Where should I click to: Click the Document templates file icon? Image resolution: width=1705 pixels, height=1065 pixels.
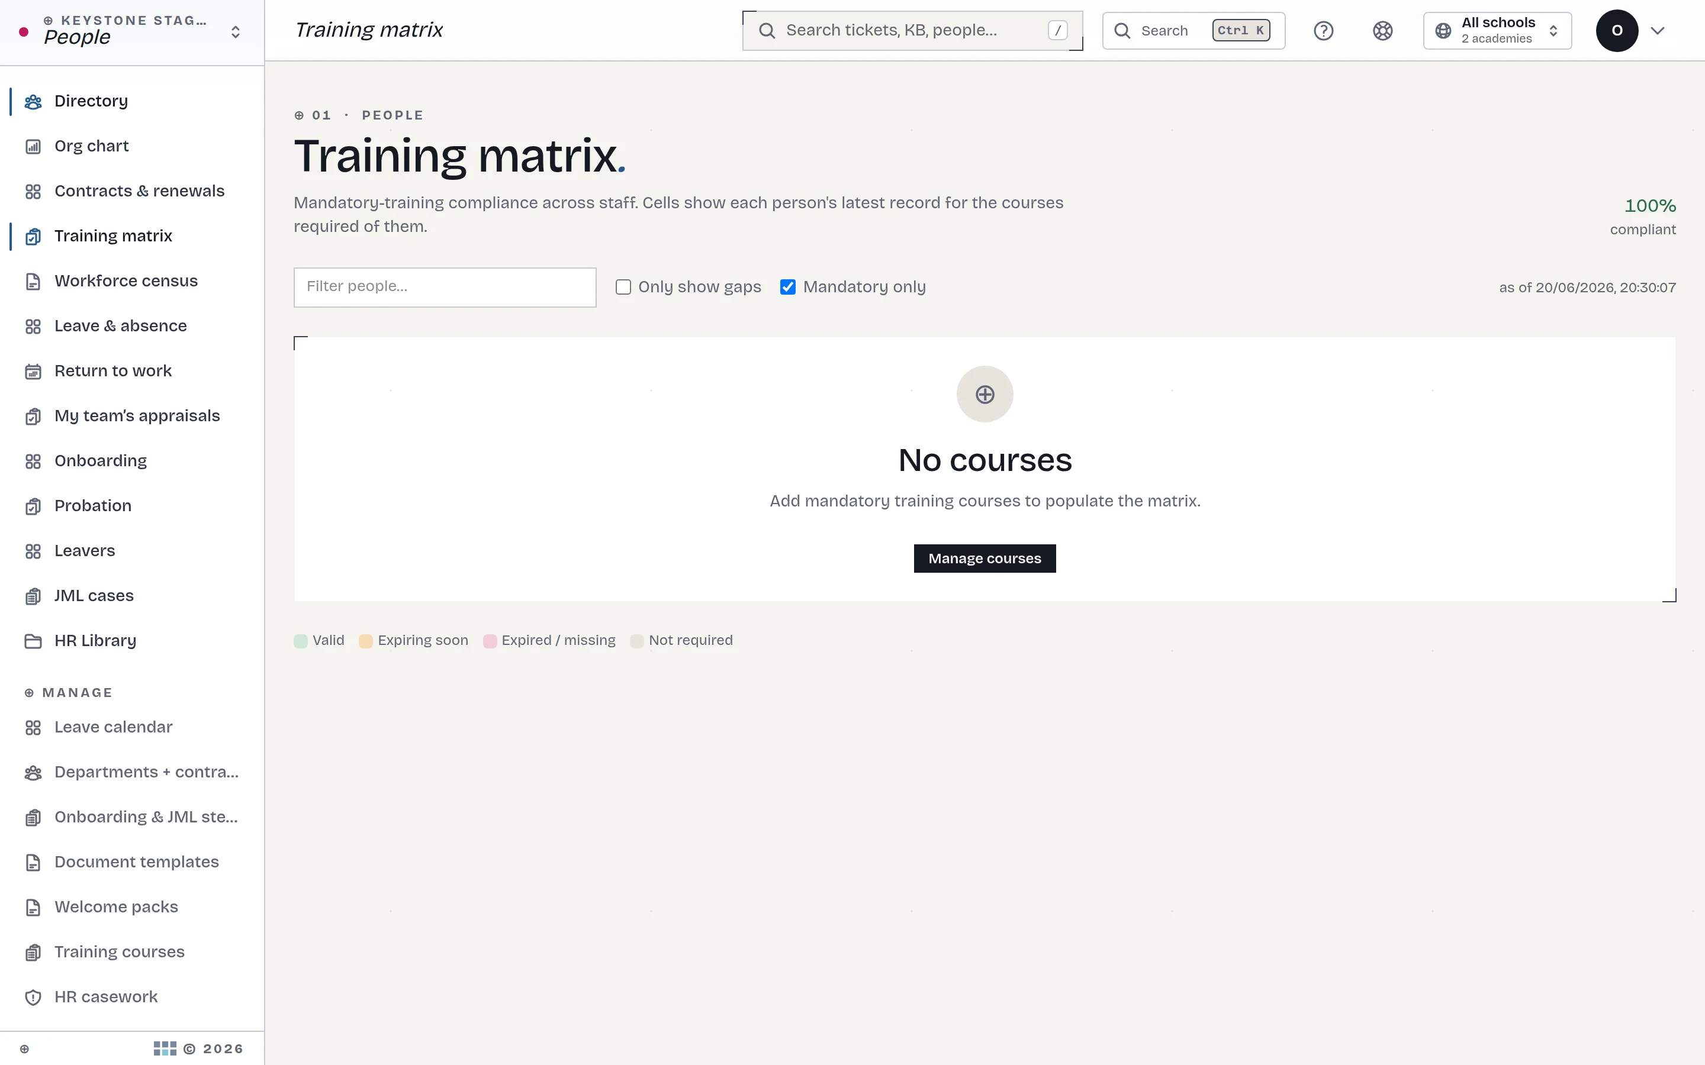click(33, 863)
